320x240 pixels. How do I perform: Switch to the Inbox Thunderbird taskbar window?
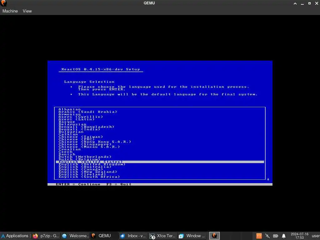click(x=133, y=236)
